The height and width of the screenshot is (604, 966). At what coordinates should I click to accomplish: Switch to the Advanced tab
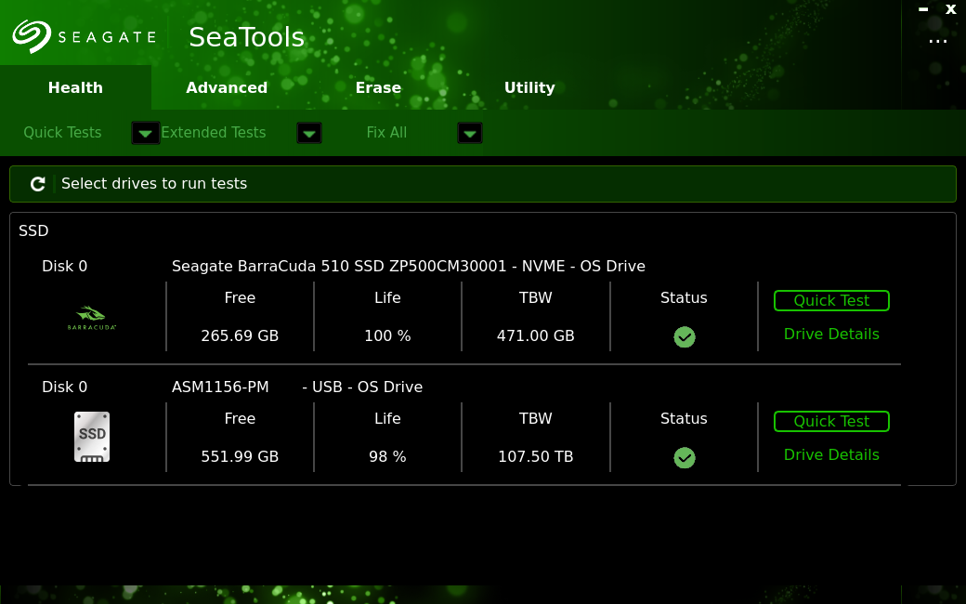point(227,88)
